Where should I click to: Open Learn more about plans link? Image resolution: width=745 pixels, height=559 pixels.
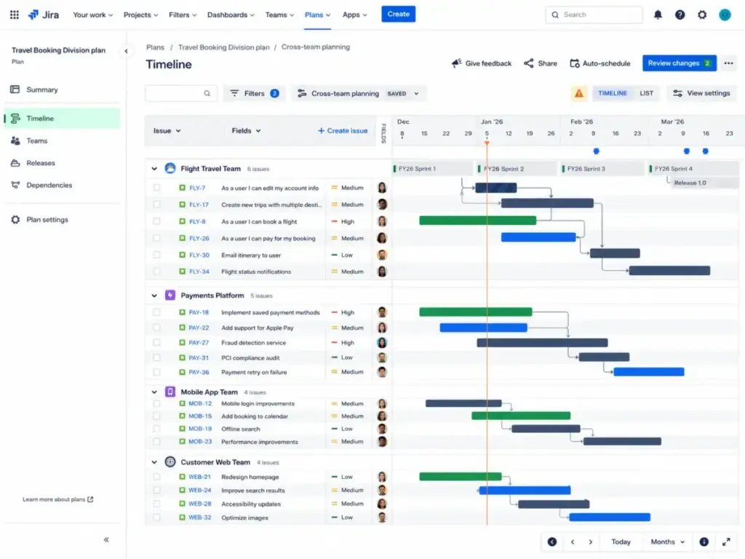point(58,499)
